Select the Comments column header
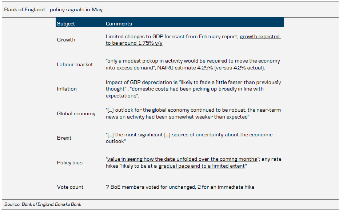 pos(119,24)
